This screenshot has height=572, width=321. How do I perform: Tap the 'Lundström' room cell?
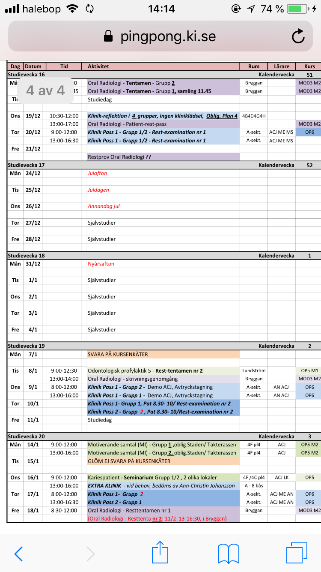click(254, 371)
